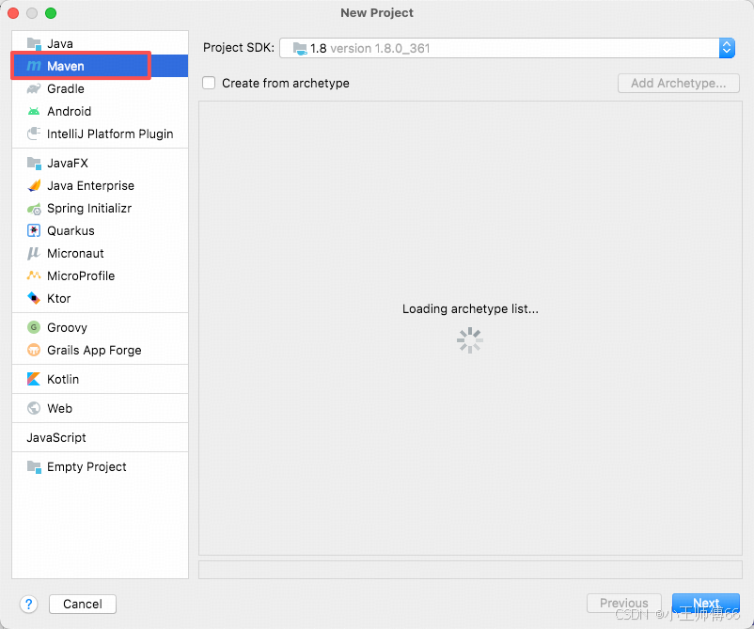
Task: Click the Spring Initializr leaf icon
Action: pos(34,209)
